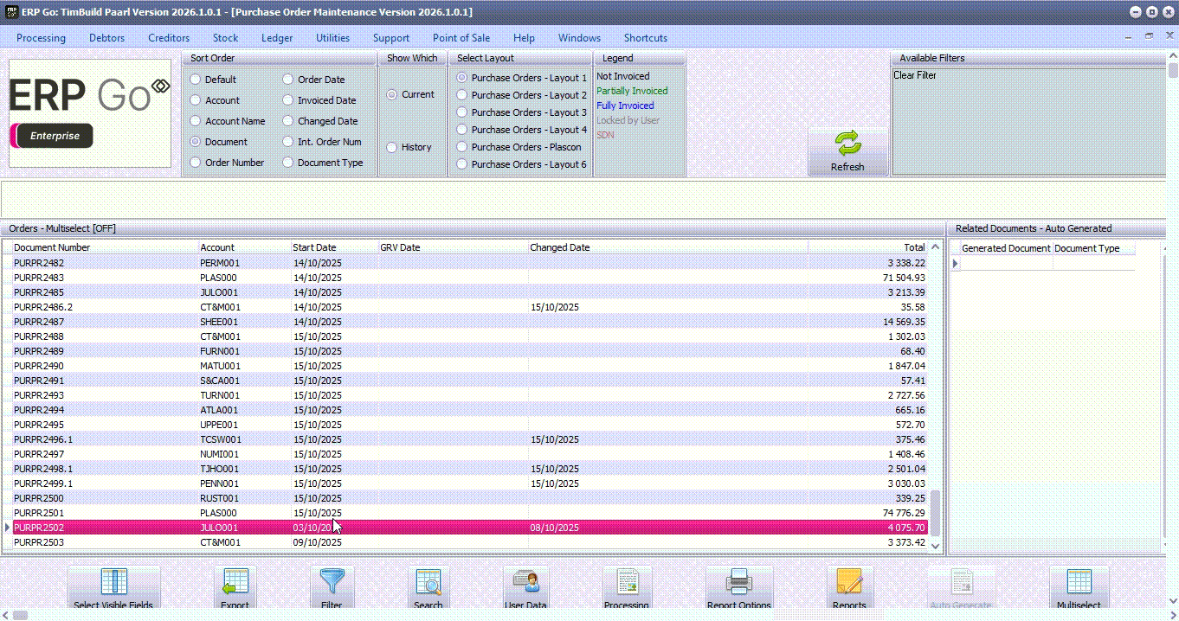This screenshot has width=1179, height=621.
Task: Click the Refresh icon button
Action: point(847,150)
